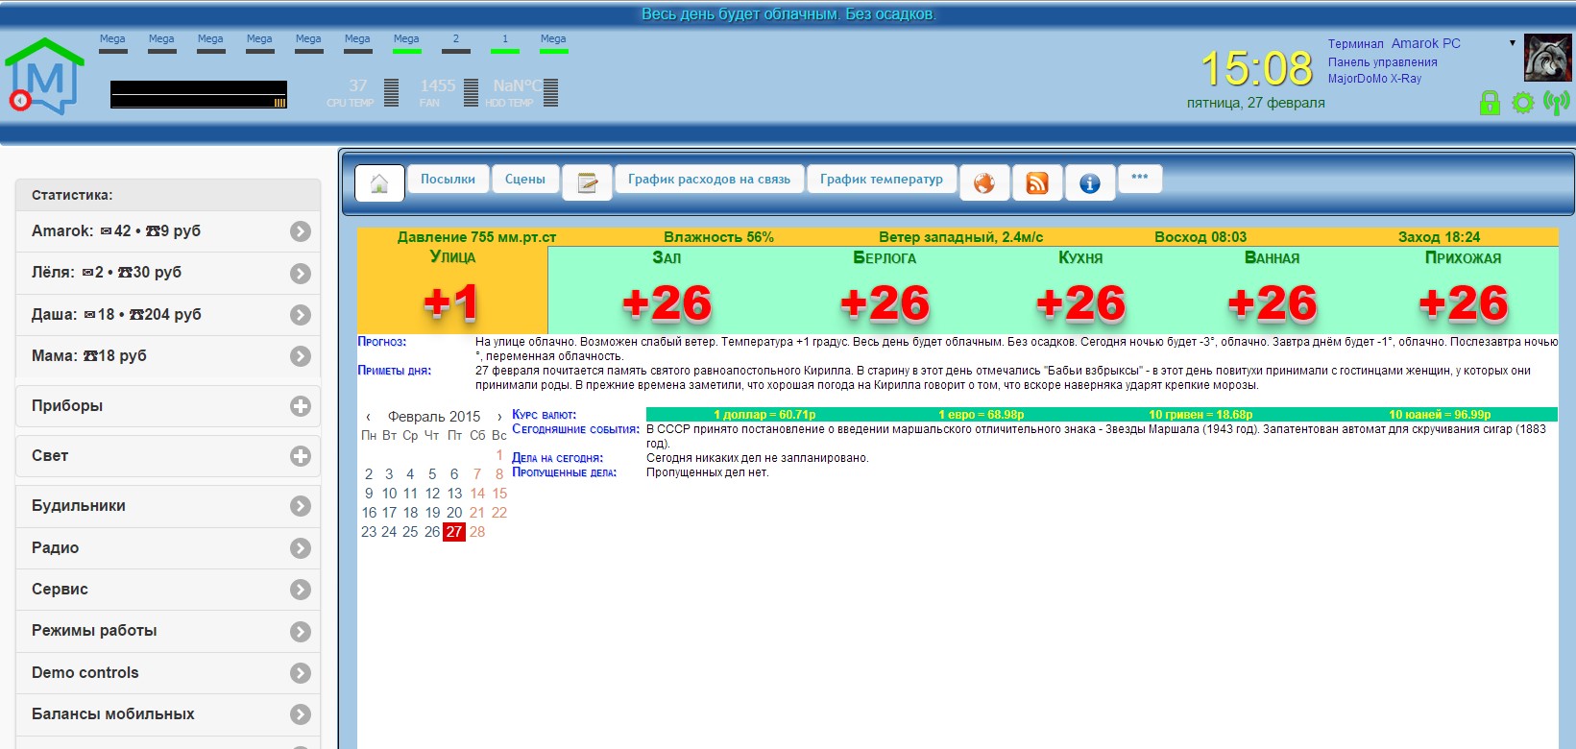Select date 28 in the calendar

[x=477, y=532]
